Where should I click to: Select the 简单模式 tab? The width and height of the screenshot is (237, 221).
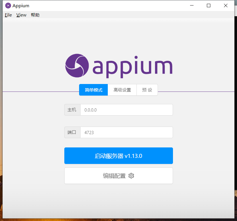[93, 90]
